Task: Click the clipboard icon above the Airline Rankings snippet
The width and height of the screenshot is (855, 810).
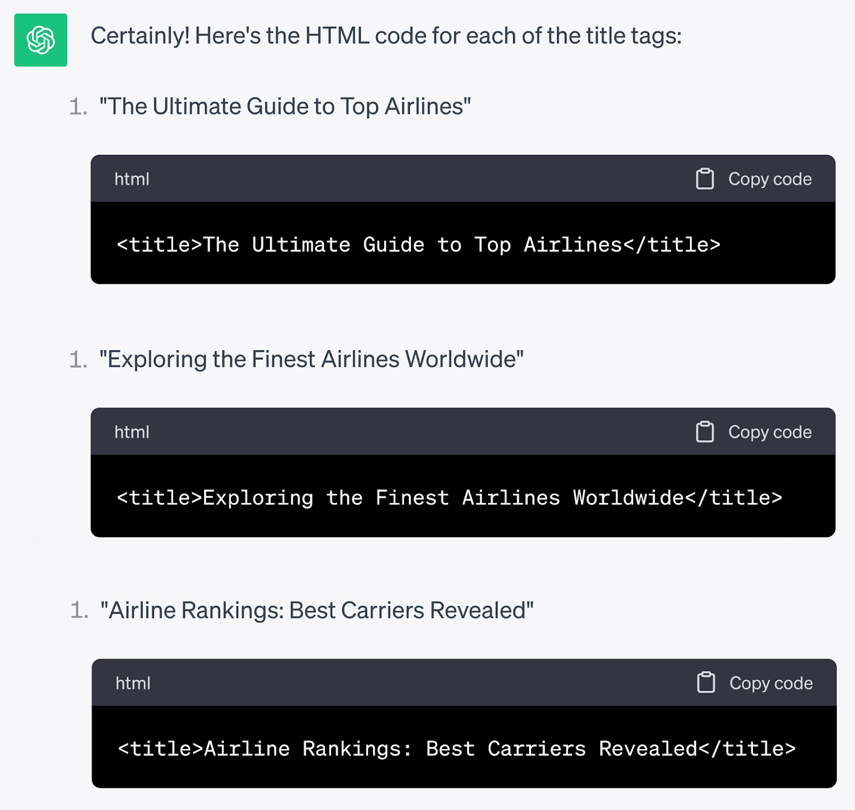Action: click(706, 683)
